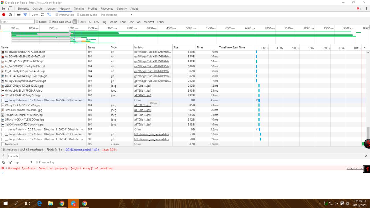Viewport: 370px width, 208px height.
Task: Check the Disable cache option
Action: 78,15
